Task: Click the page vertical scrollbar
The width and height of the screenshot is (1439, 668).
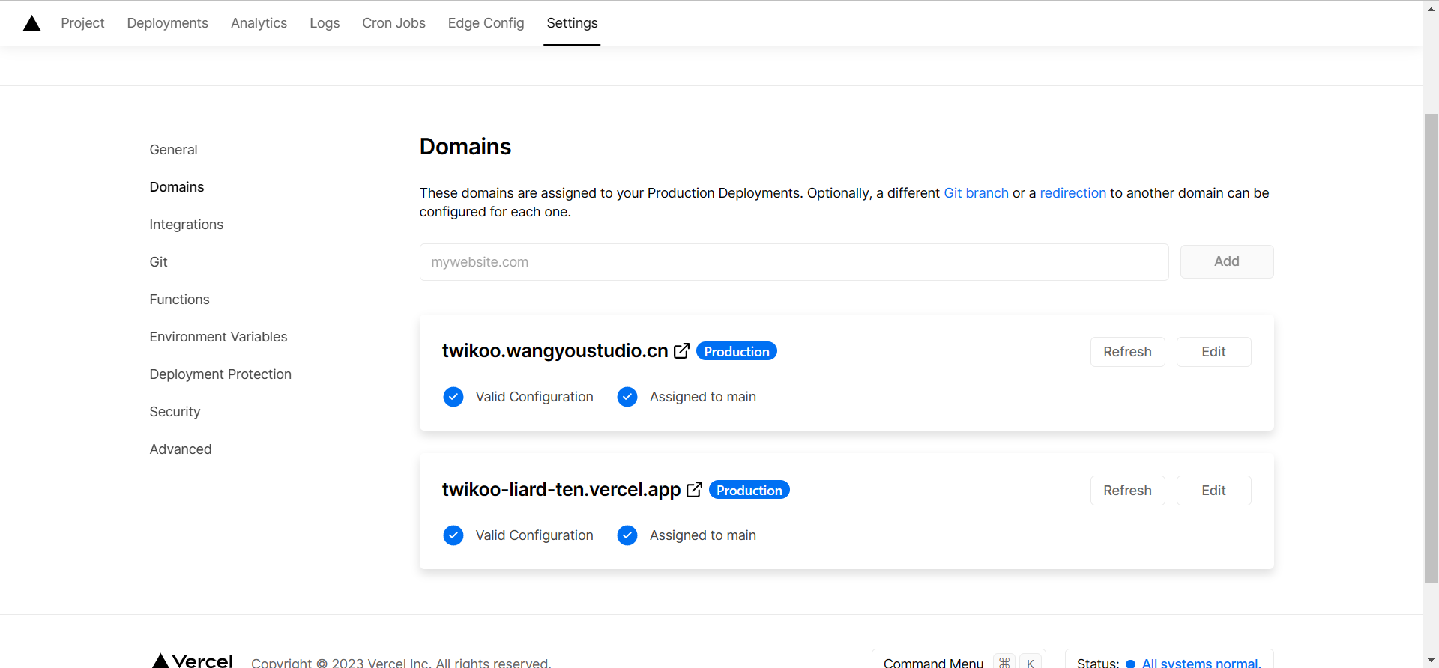Action: click(1431, 348)
